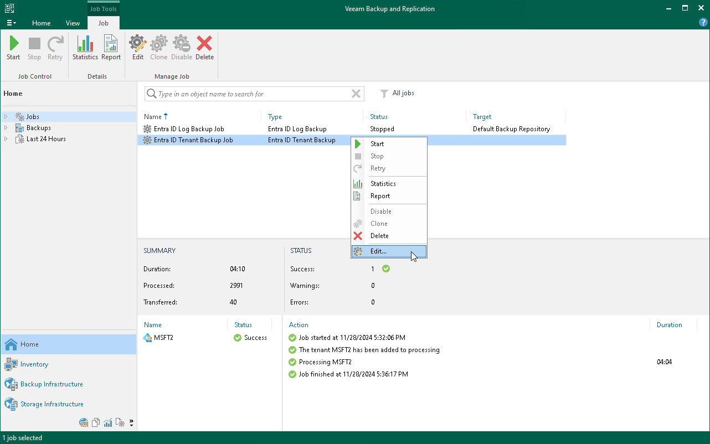Click the gear icon of Entra ID Log Backup Job
The width and height of the screenshot is (710, 444).
point(147,129)
